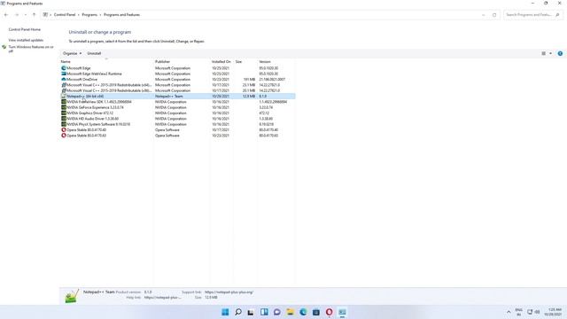The image size is (567, 319).
Task: Go up one level with Up arrow
Action: (x=34, y=15)
